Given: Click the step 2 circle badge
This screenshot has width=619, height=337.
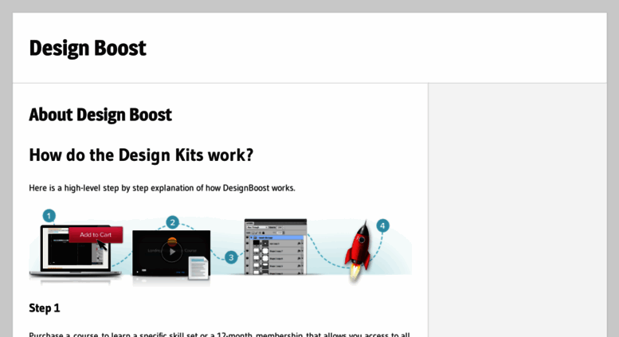Looking at the screenshot, I should coord(173,222).
